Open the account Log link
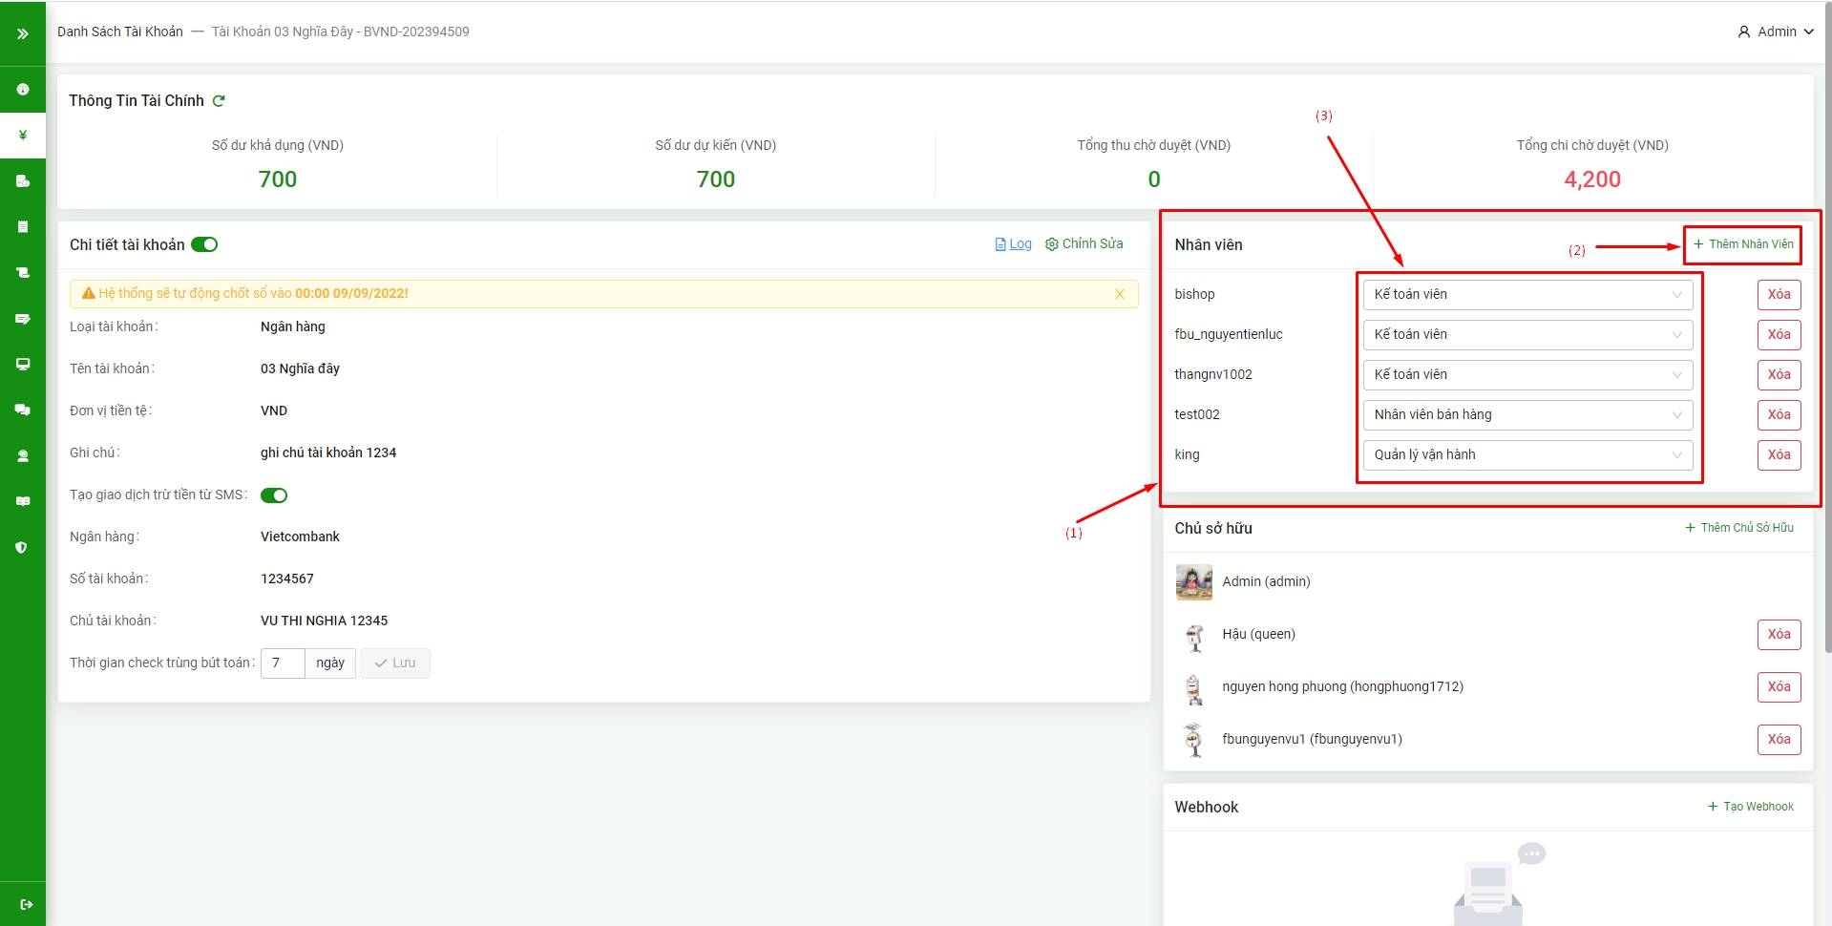This screenshot has height=926, width=1832. tap(1013, 244)
